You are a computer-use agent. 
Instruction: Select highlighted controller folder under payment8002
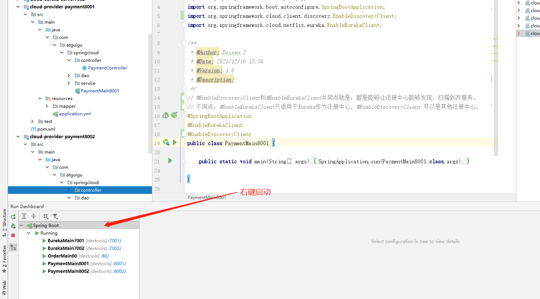pyautogui.click(x=80, y=190)
